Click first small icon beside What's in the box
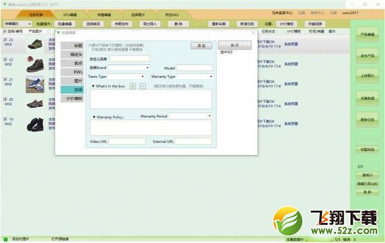The width and height of the screenshot is (385, 243). (132, 86)
